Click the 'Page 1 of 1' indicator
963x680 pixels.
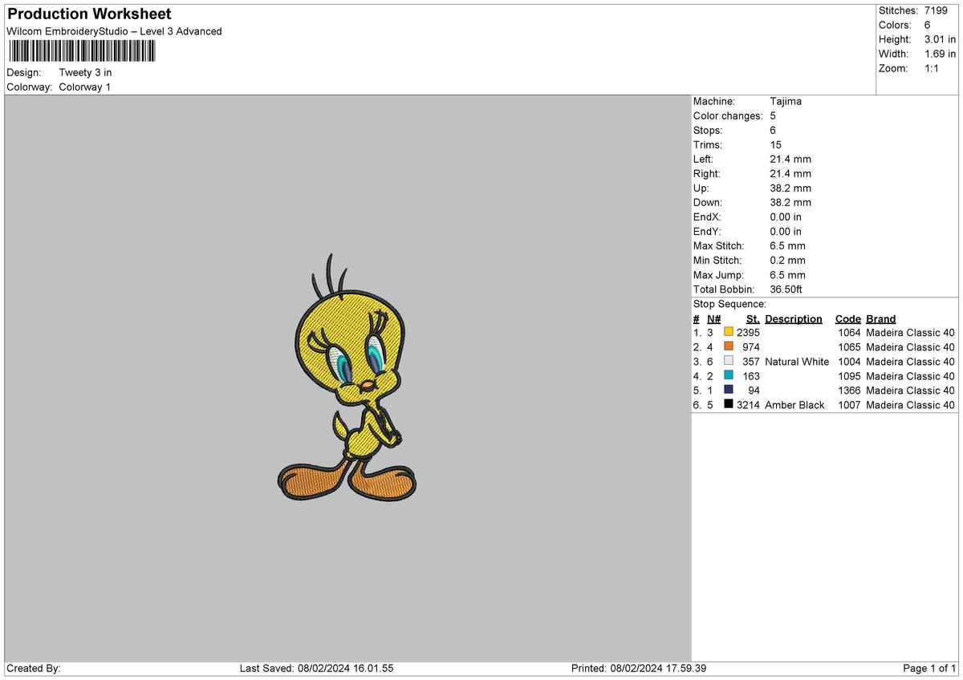929,668
